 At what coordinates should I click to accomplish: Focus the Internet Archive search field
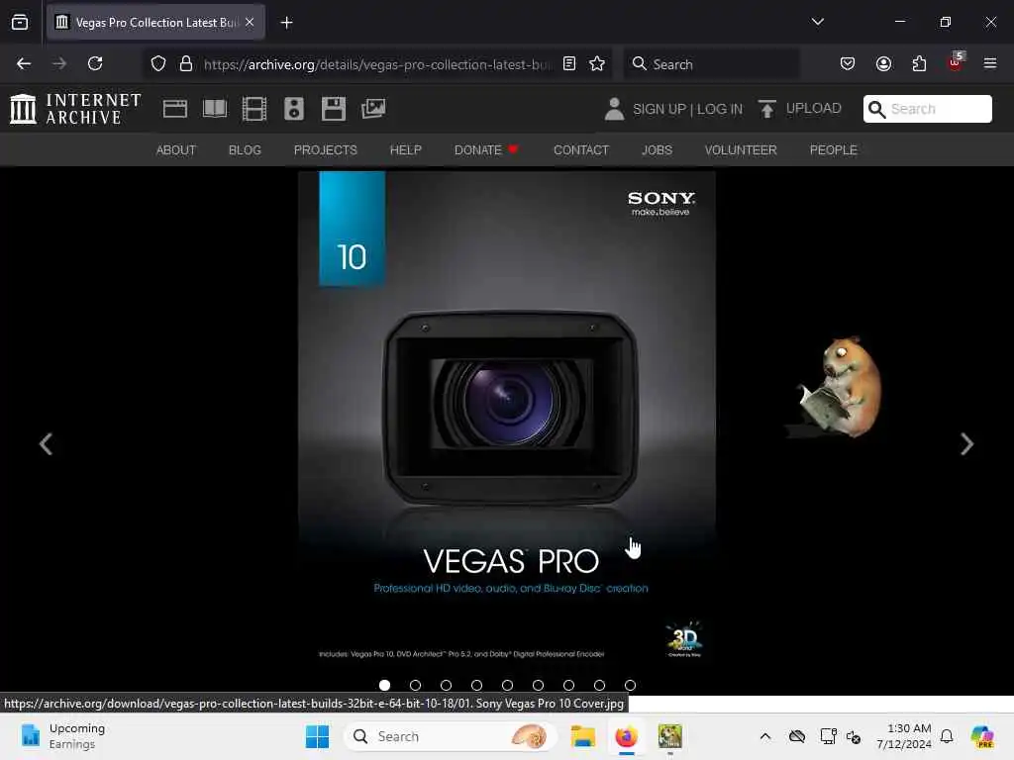[x=927, y=109]
